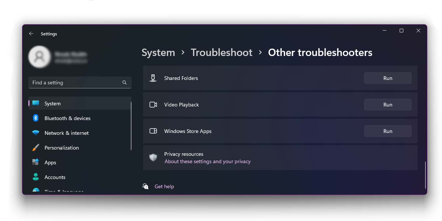Image resolution: width=442 pixels, height=221 pixels.
Task: Open the Get help link
Action: 164,186
